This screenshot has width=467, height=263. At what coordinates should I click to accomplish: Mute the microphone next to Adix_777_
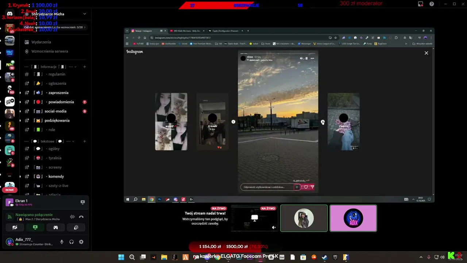(x=62, y=242)
